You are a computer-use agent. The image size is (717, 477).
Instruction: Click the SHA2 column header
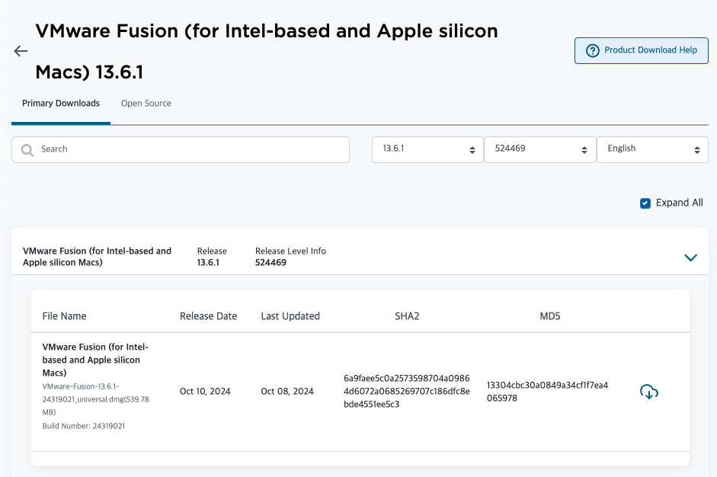[x=407, y=316]
